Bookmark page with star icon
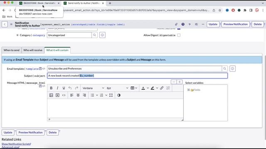Screen dimensions: 266x149 [220, 10]
